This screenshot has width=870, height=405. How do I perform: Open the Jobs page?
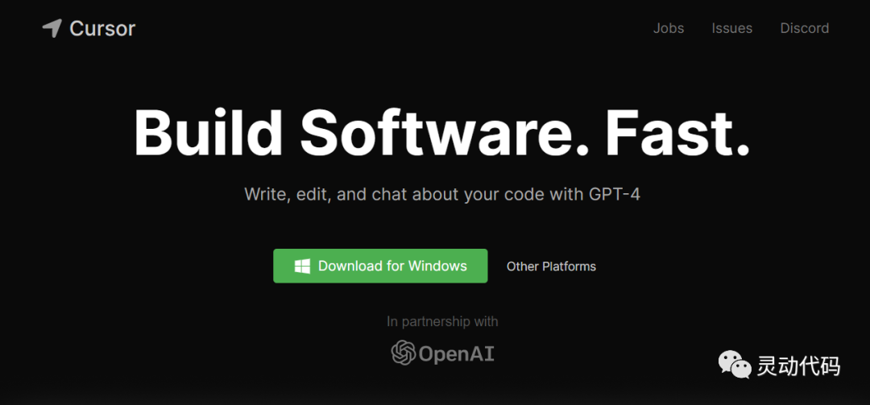(x=669, y=28)
